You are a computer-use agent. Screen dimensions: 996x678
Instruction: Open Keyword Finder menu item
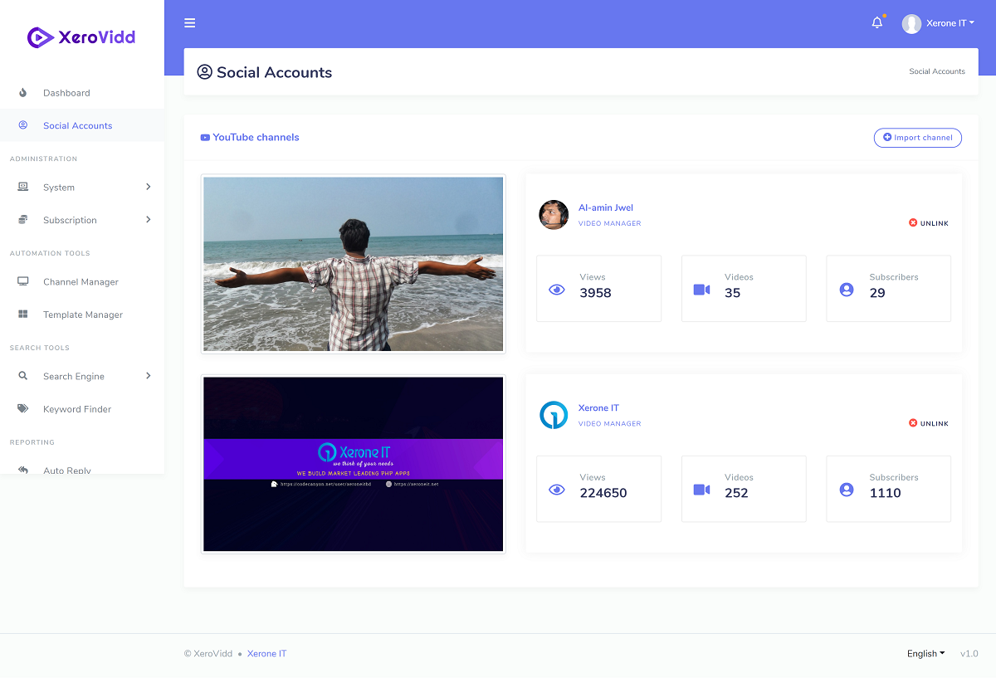82,409
